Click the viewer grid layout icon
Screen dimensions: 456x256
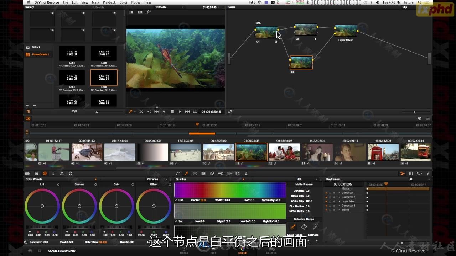pos(140,12)
